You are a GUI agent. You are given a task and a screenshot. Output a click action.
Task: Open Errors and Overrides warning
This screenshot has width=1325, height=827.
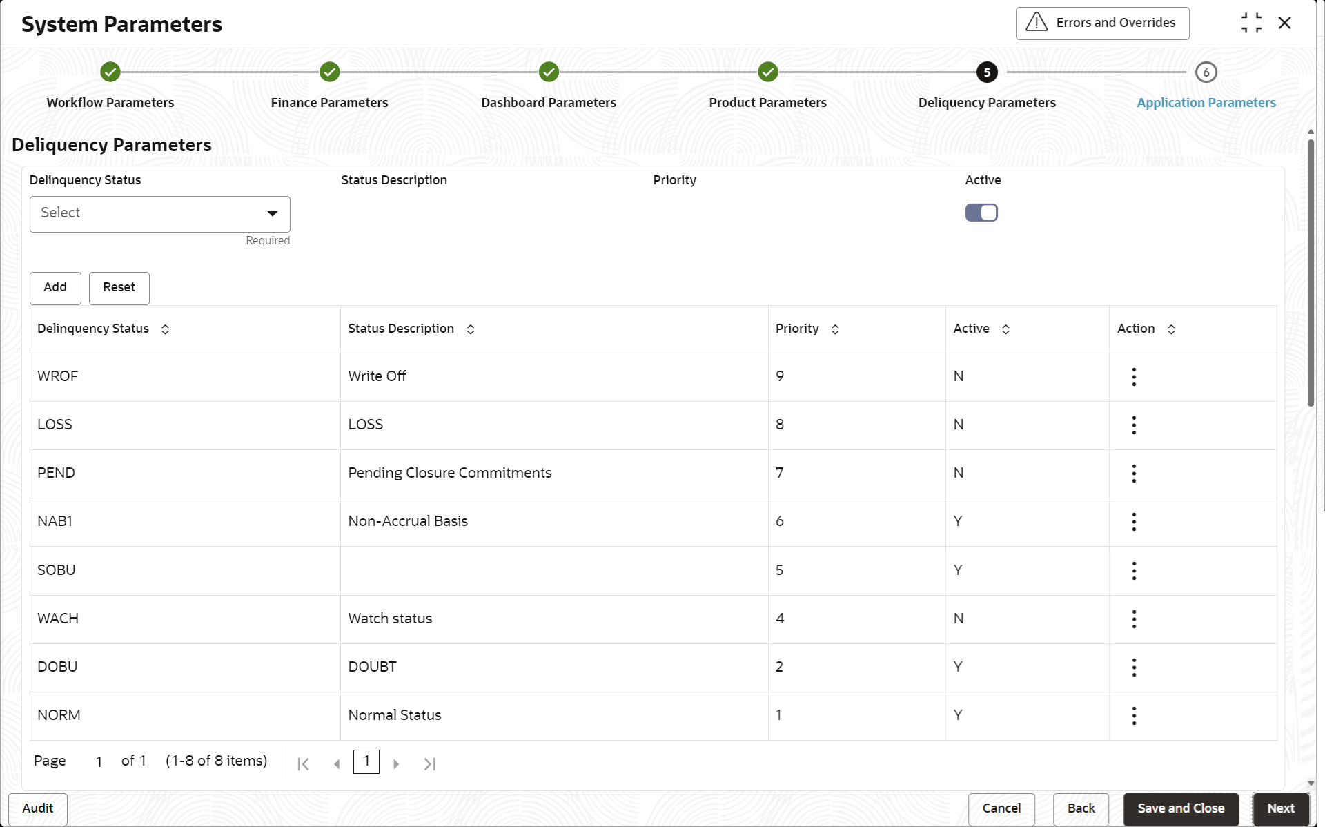[1102, 23]
